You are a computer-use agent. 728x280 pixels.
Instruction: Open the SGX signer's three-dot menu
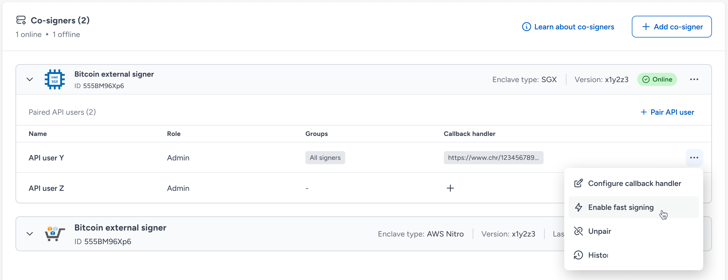click(x=694, y=80)
